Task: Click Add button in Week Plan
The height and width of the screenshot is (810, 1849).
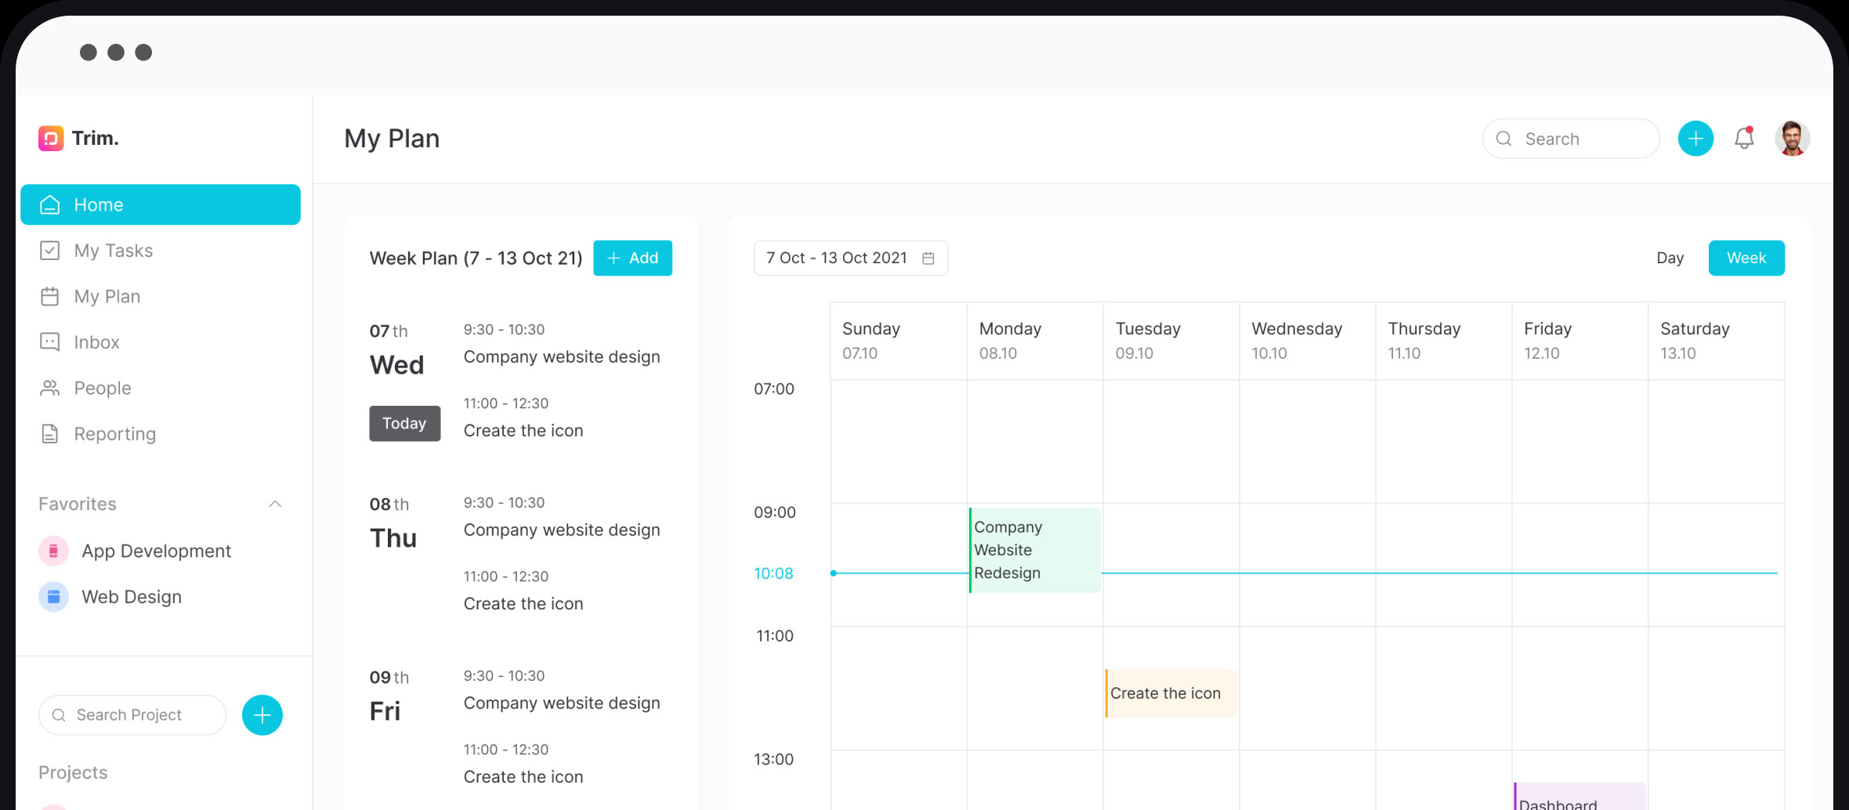Action: (632, 259)
